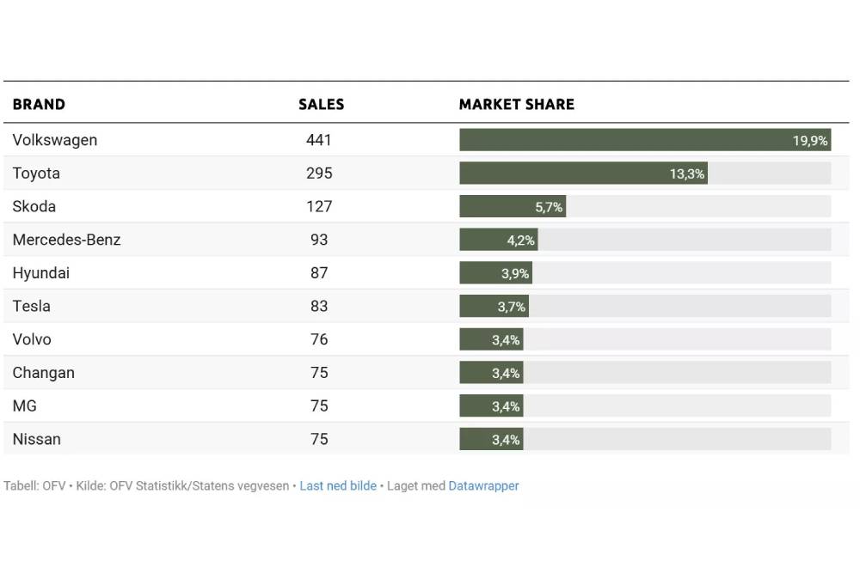Click the Skoda brand name

pyautogui.click(x=34, y=207)
